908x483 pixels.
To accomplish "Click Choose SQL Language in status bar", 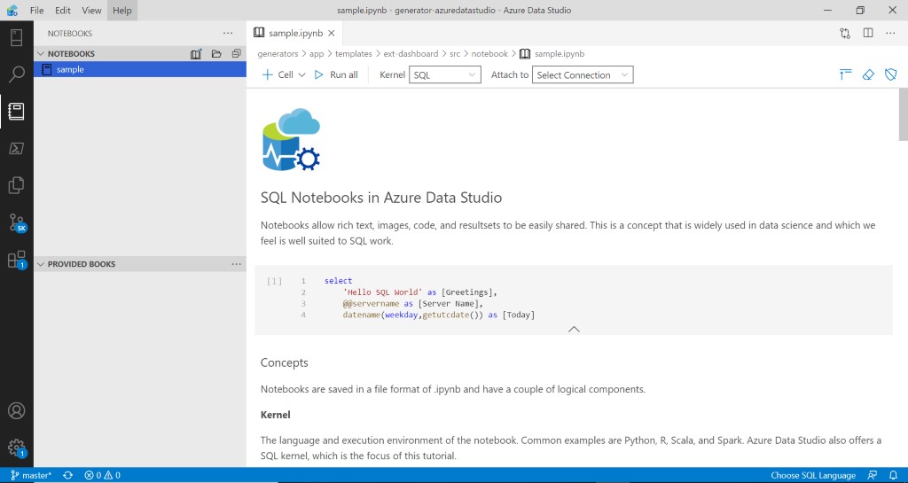I will [813, 476].
